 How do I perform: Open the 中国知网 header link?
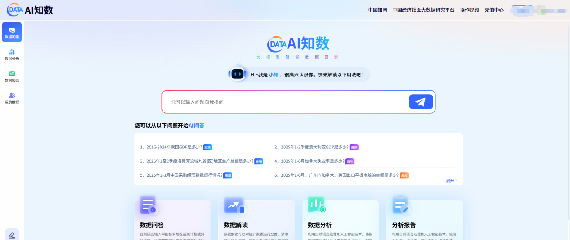[x=377, y=10]
